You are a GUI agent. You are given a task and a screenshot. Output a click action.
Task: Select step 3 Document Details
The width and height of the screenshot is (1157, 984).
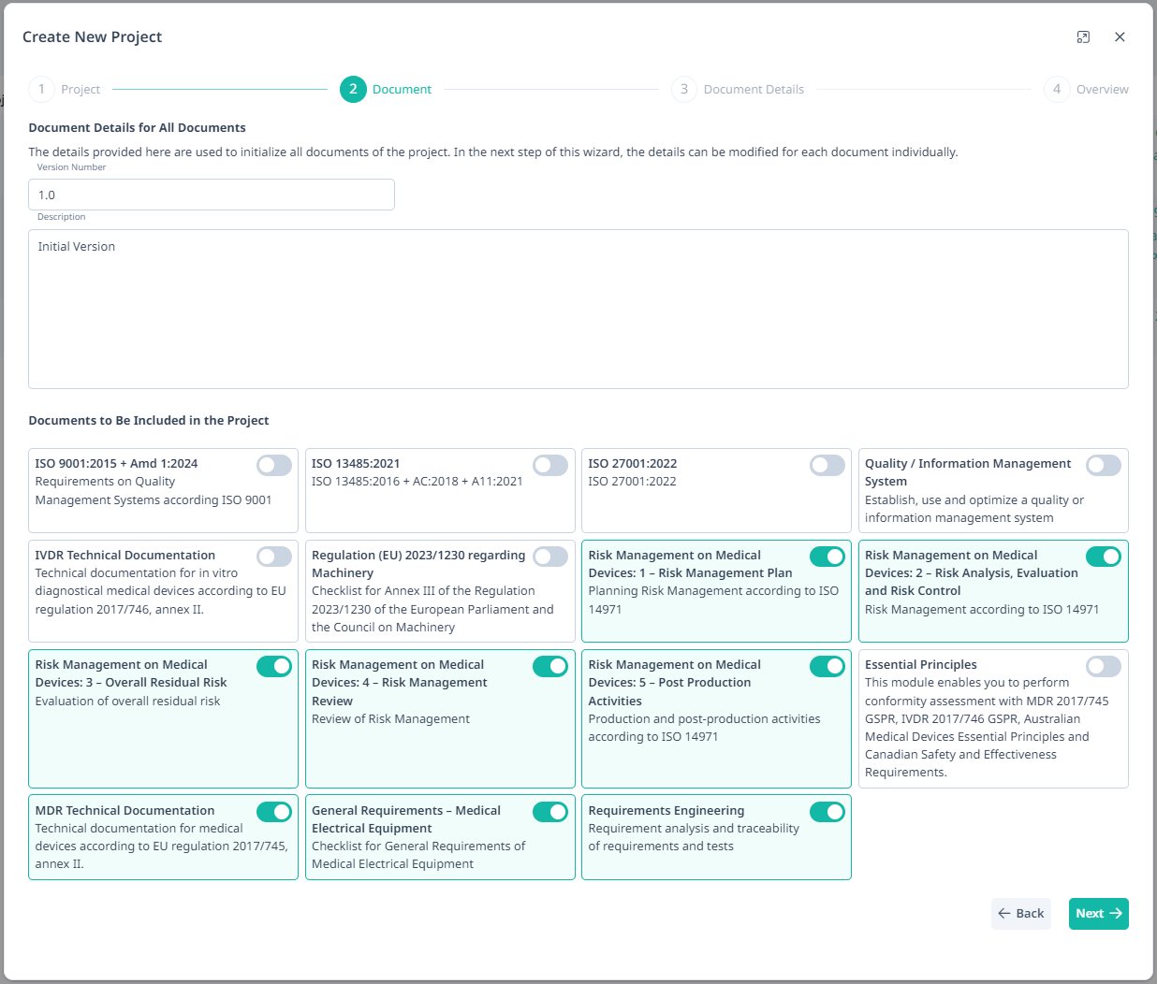[x=683, y=89]
